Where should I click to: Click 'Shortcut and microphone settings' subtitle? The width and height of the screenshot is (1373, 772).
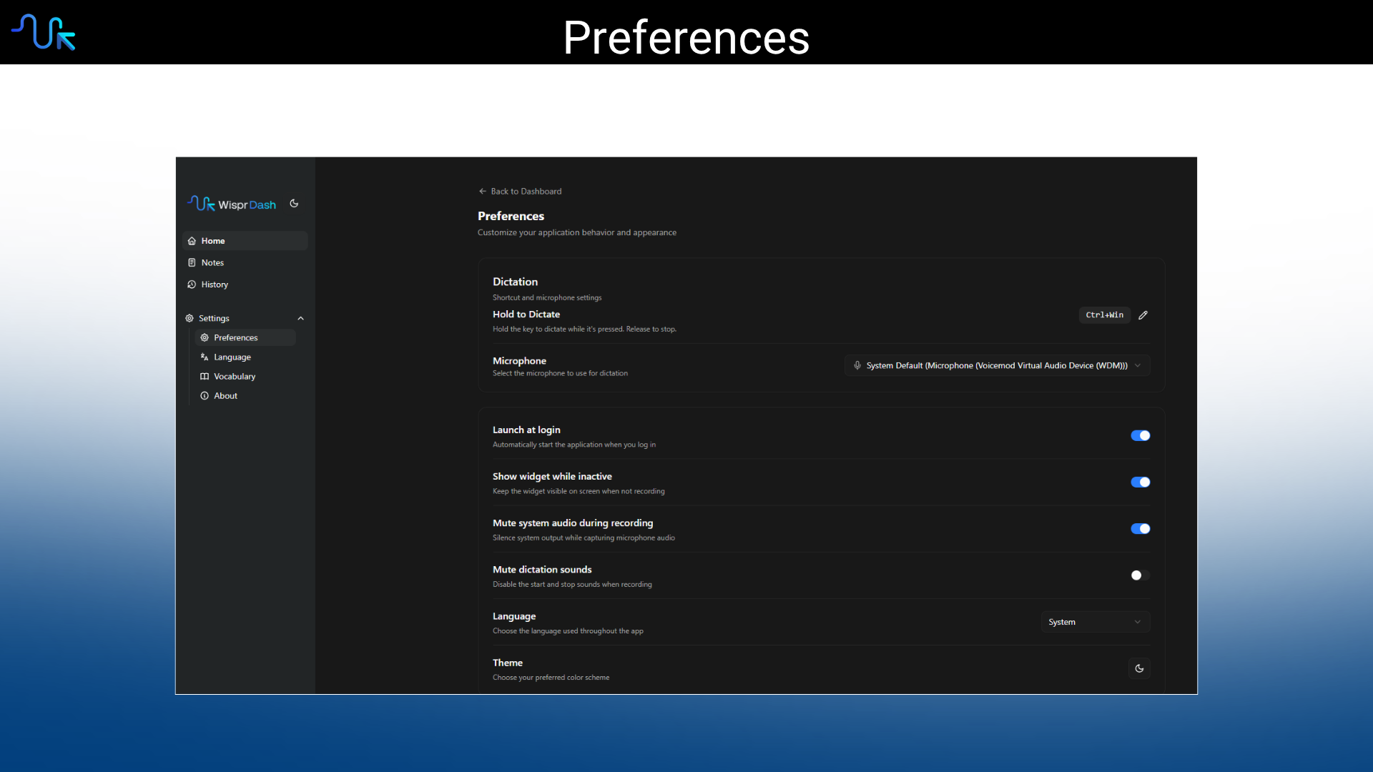coord(547,297)
